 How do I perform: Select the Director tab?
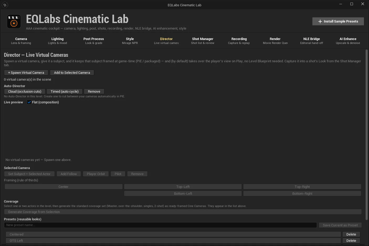[x=166, y=41]
